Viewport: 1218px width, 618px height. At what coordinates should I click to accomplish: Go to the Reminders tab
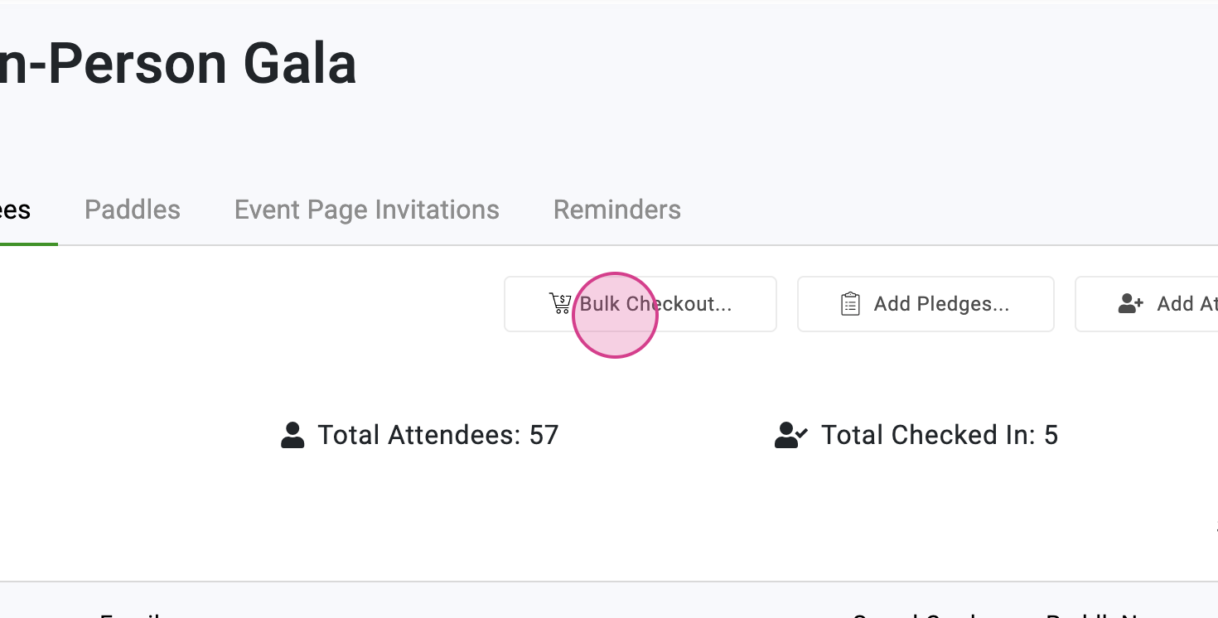click(x=616, y=210)
